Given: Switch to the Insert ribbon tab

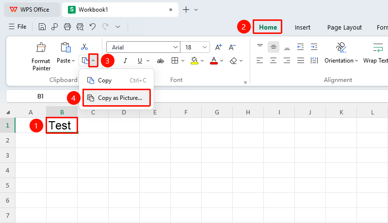Looking at the screenshot, I should pos(302,28).
